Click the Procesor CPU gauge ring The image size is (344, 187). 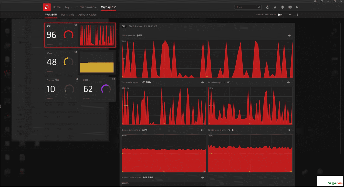(x=69, y=89)
